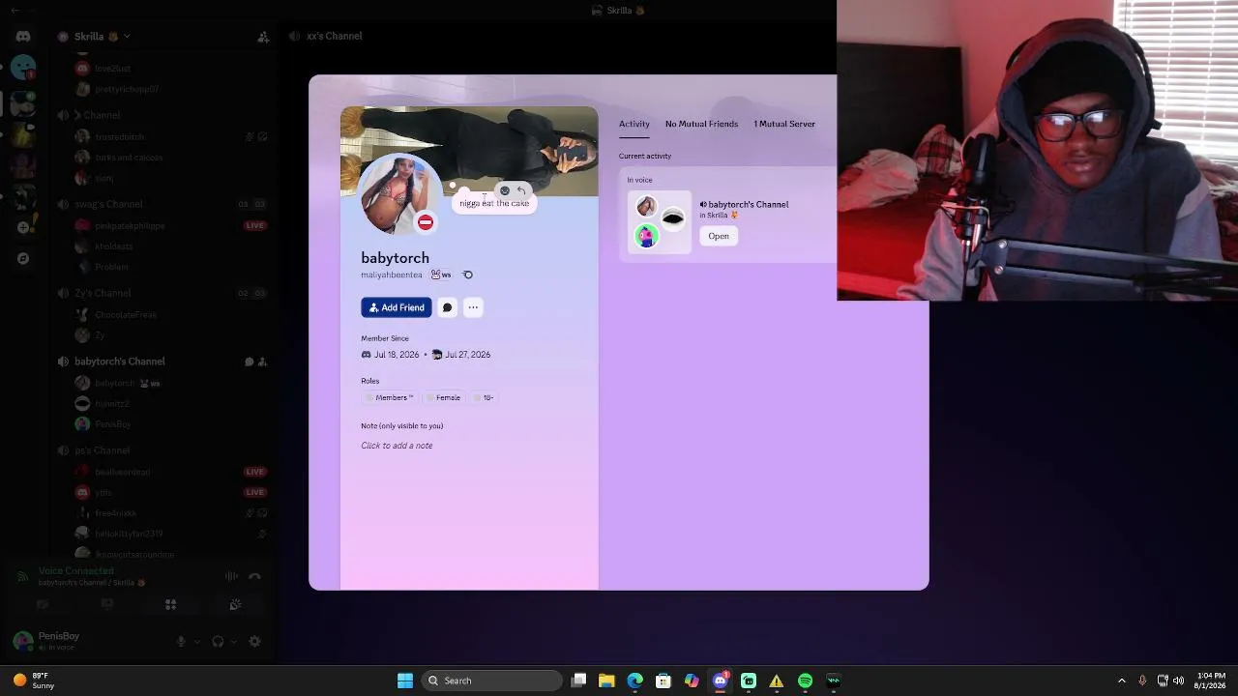Open Discover servers compass icon
This screenshot has width=1238, height=696.
(x=23, y=258)
